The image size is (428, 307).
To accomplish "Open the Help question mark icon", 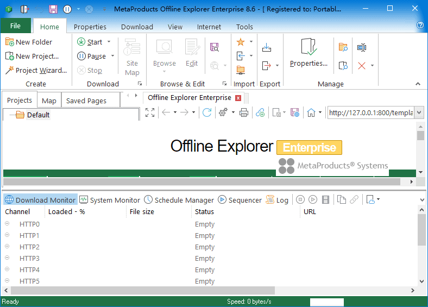I will [x=420, y=25].
